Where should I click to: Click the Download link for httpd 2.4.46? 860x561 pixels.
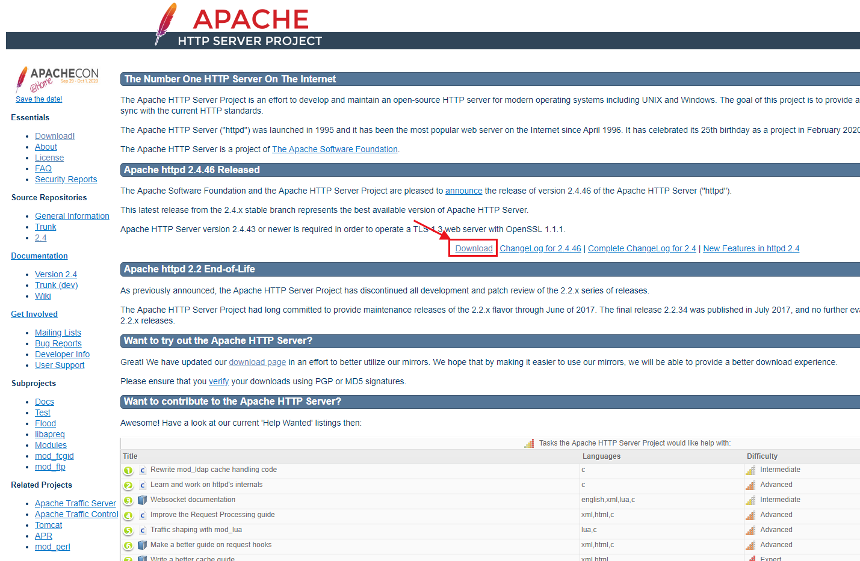(474, 248)
